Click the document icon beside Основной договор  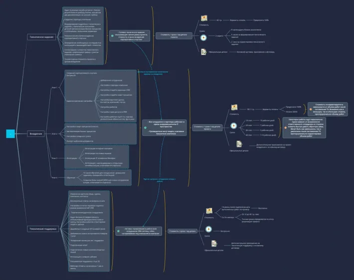pos(203,52)
